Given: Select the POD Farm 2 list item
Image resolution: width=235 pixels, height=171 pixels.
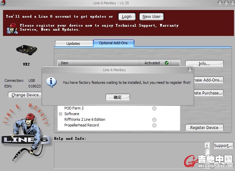Looking at the screenshot, I should click(74, 108).
